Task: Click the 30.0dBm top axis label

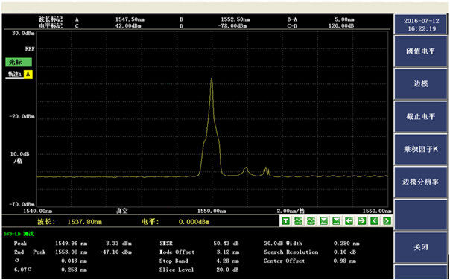Action: tap(23, 34)
